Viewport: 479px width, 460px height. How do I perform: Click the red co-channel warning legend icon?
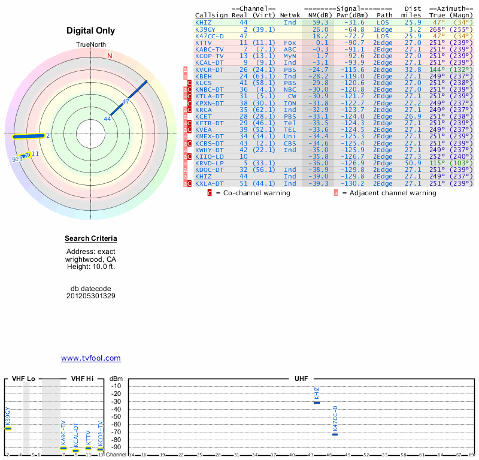(210, 193)
